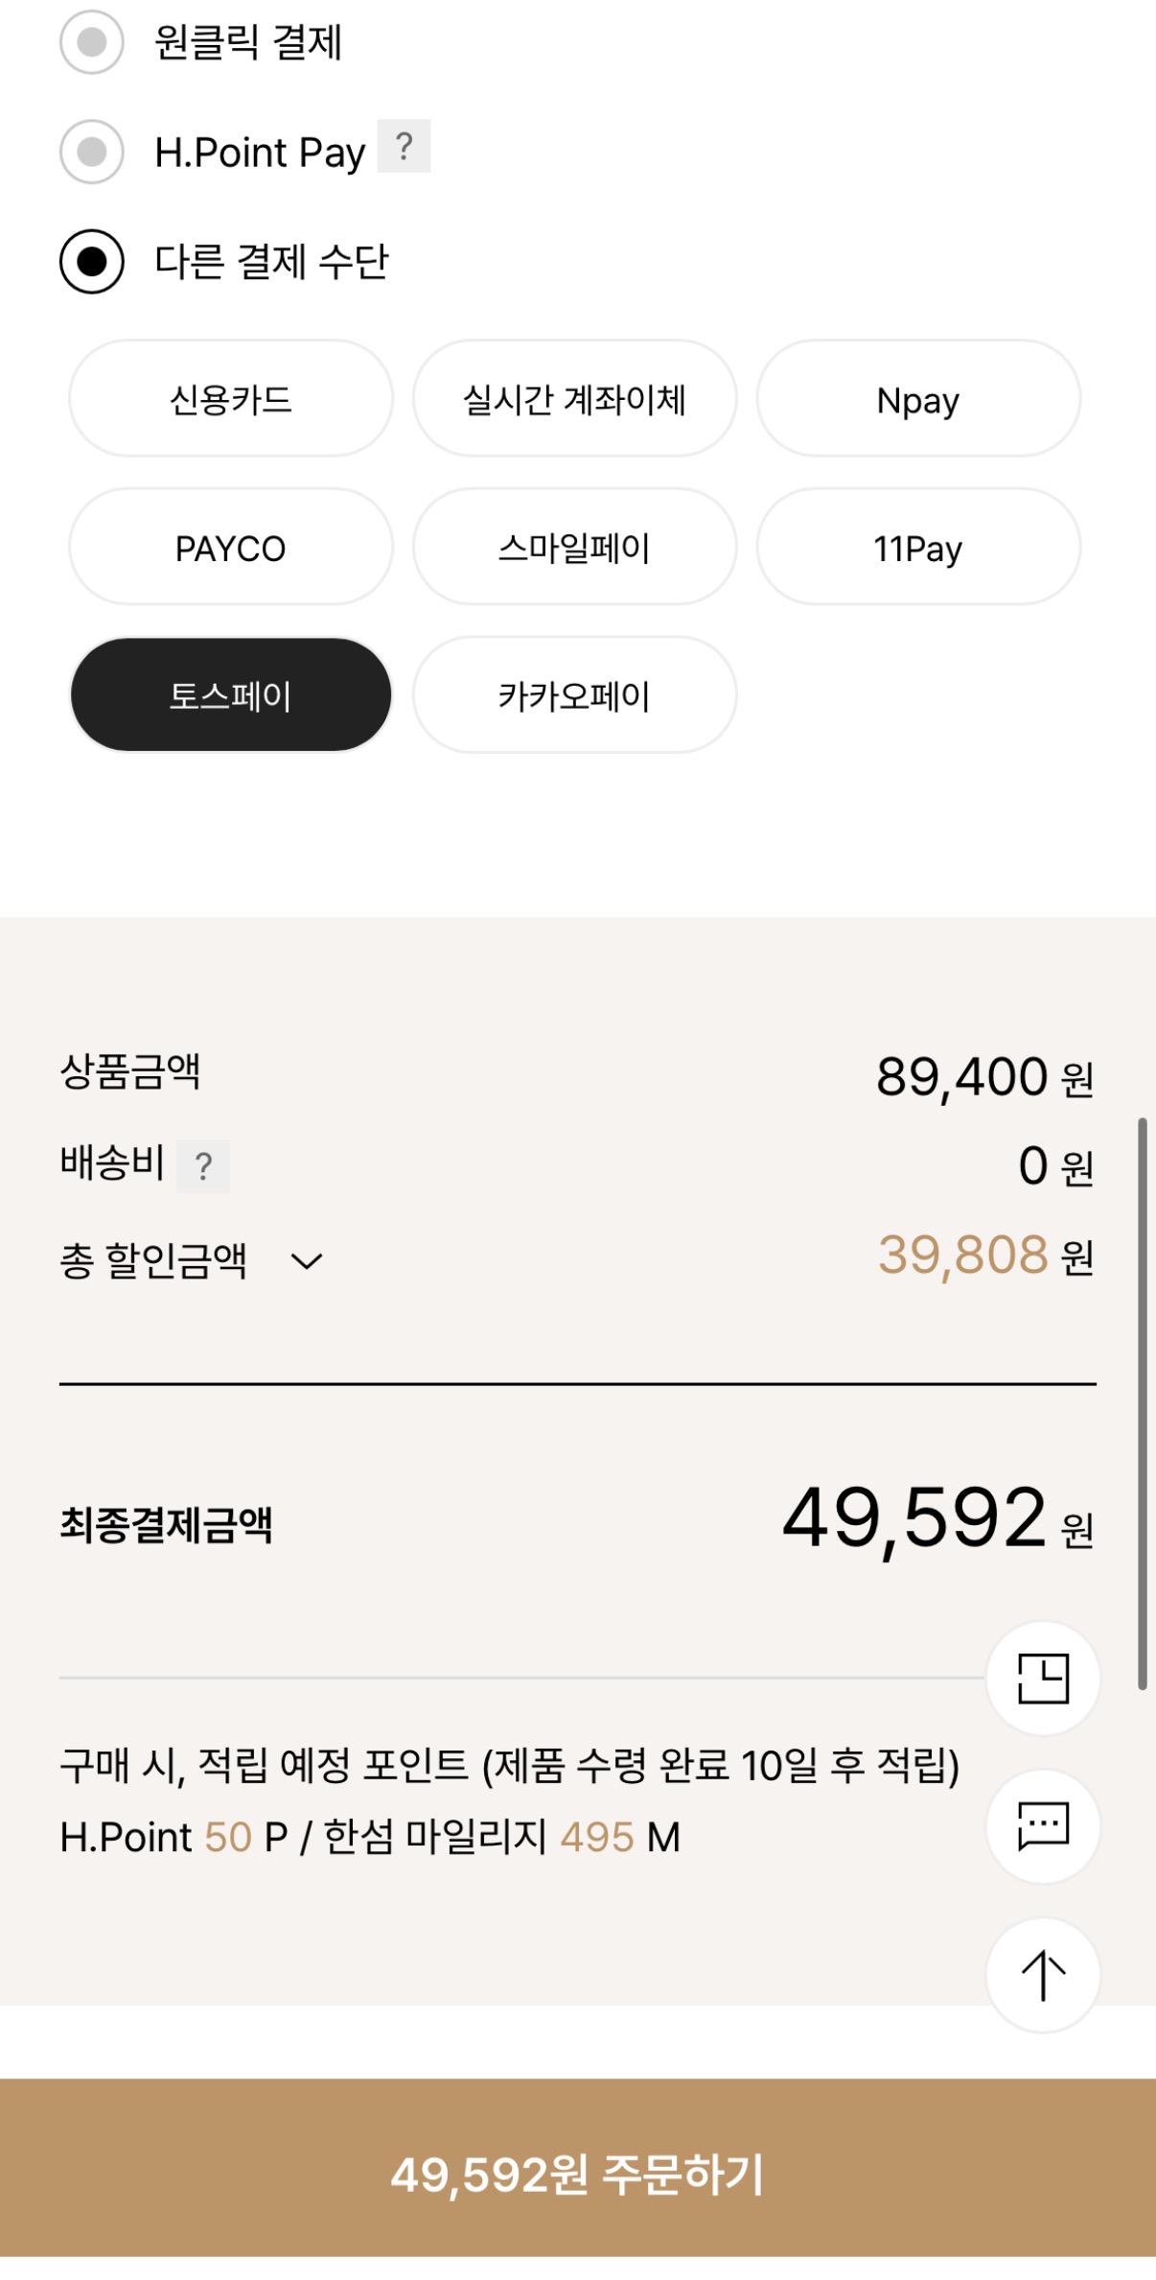The height and width of the screenshot is (2280, 1156).
Task: Choose the 다른 결제 수단 radio button
Action: (x=92, y=261)
